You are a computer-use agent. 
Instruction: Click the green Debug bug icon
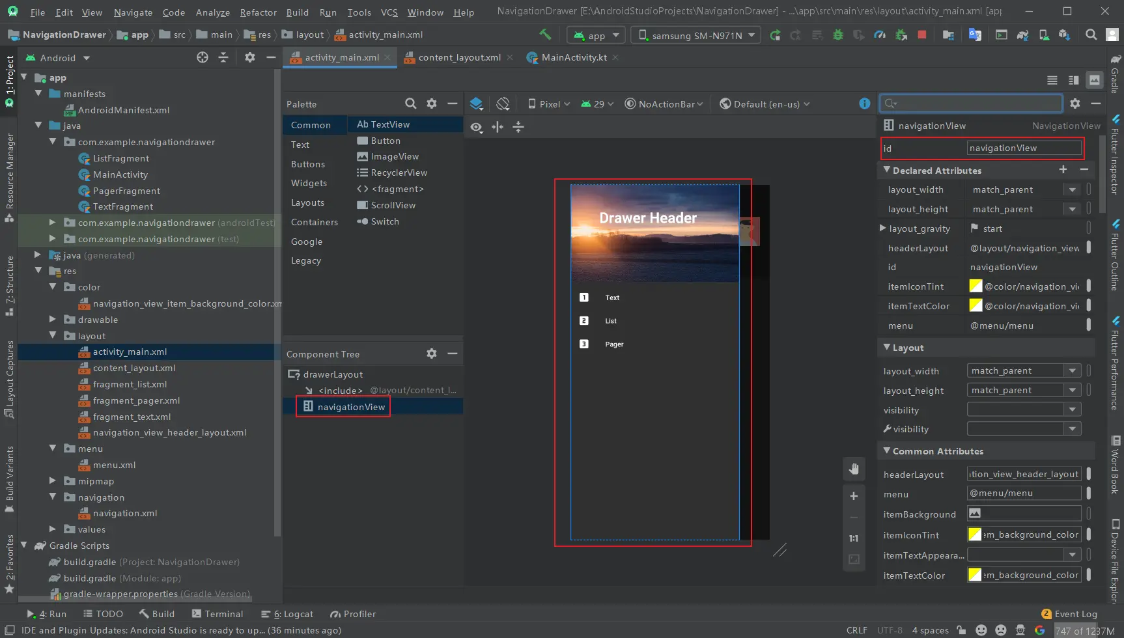[838, 35]
